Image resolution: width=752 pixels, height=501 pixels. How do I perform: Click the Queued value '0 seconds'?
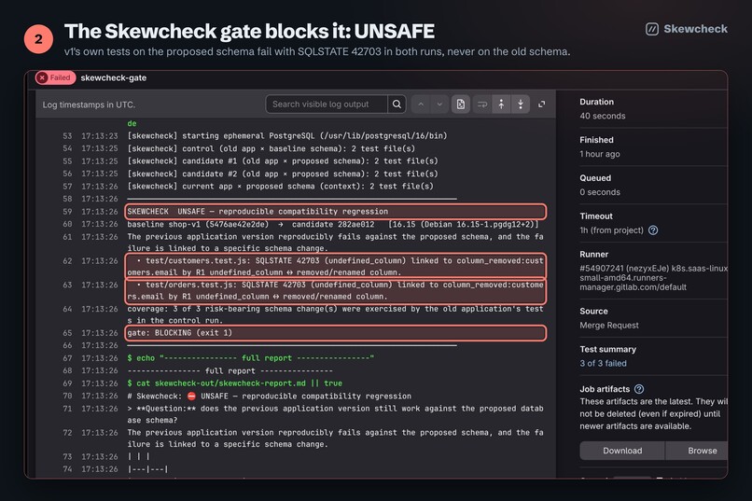click(600, 192)
